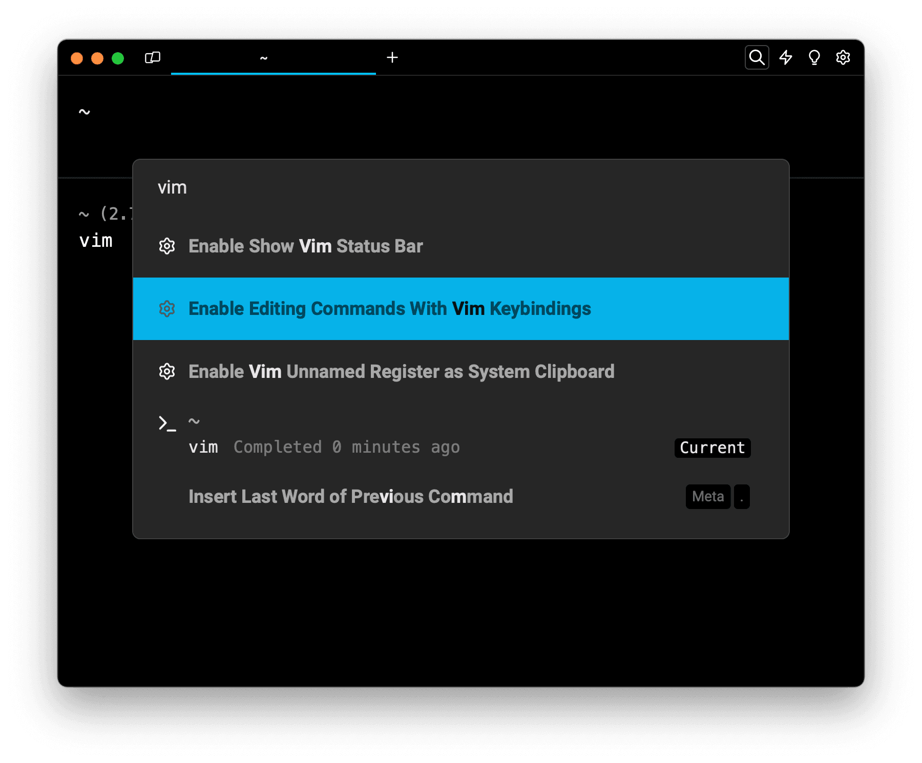Viewport: 922px width, 763px height.
Task: Enable Vim Unnamed Register as System Clipboard
Action: [x=401, y=372]
